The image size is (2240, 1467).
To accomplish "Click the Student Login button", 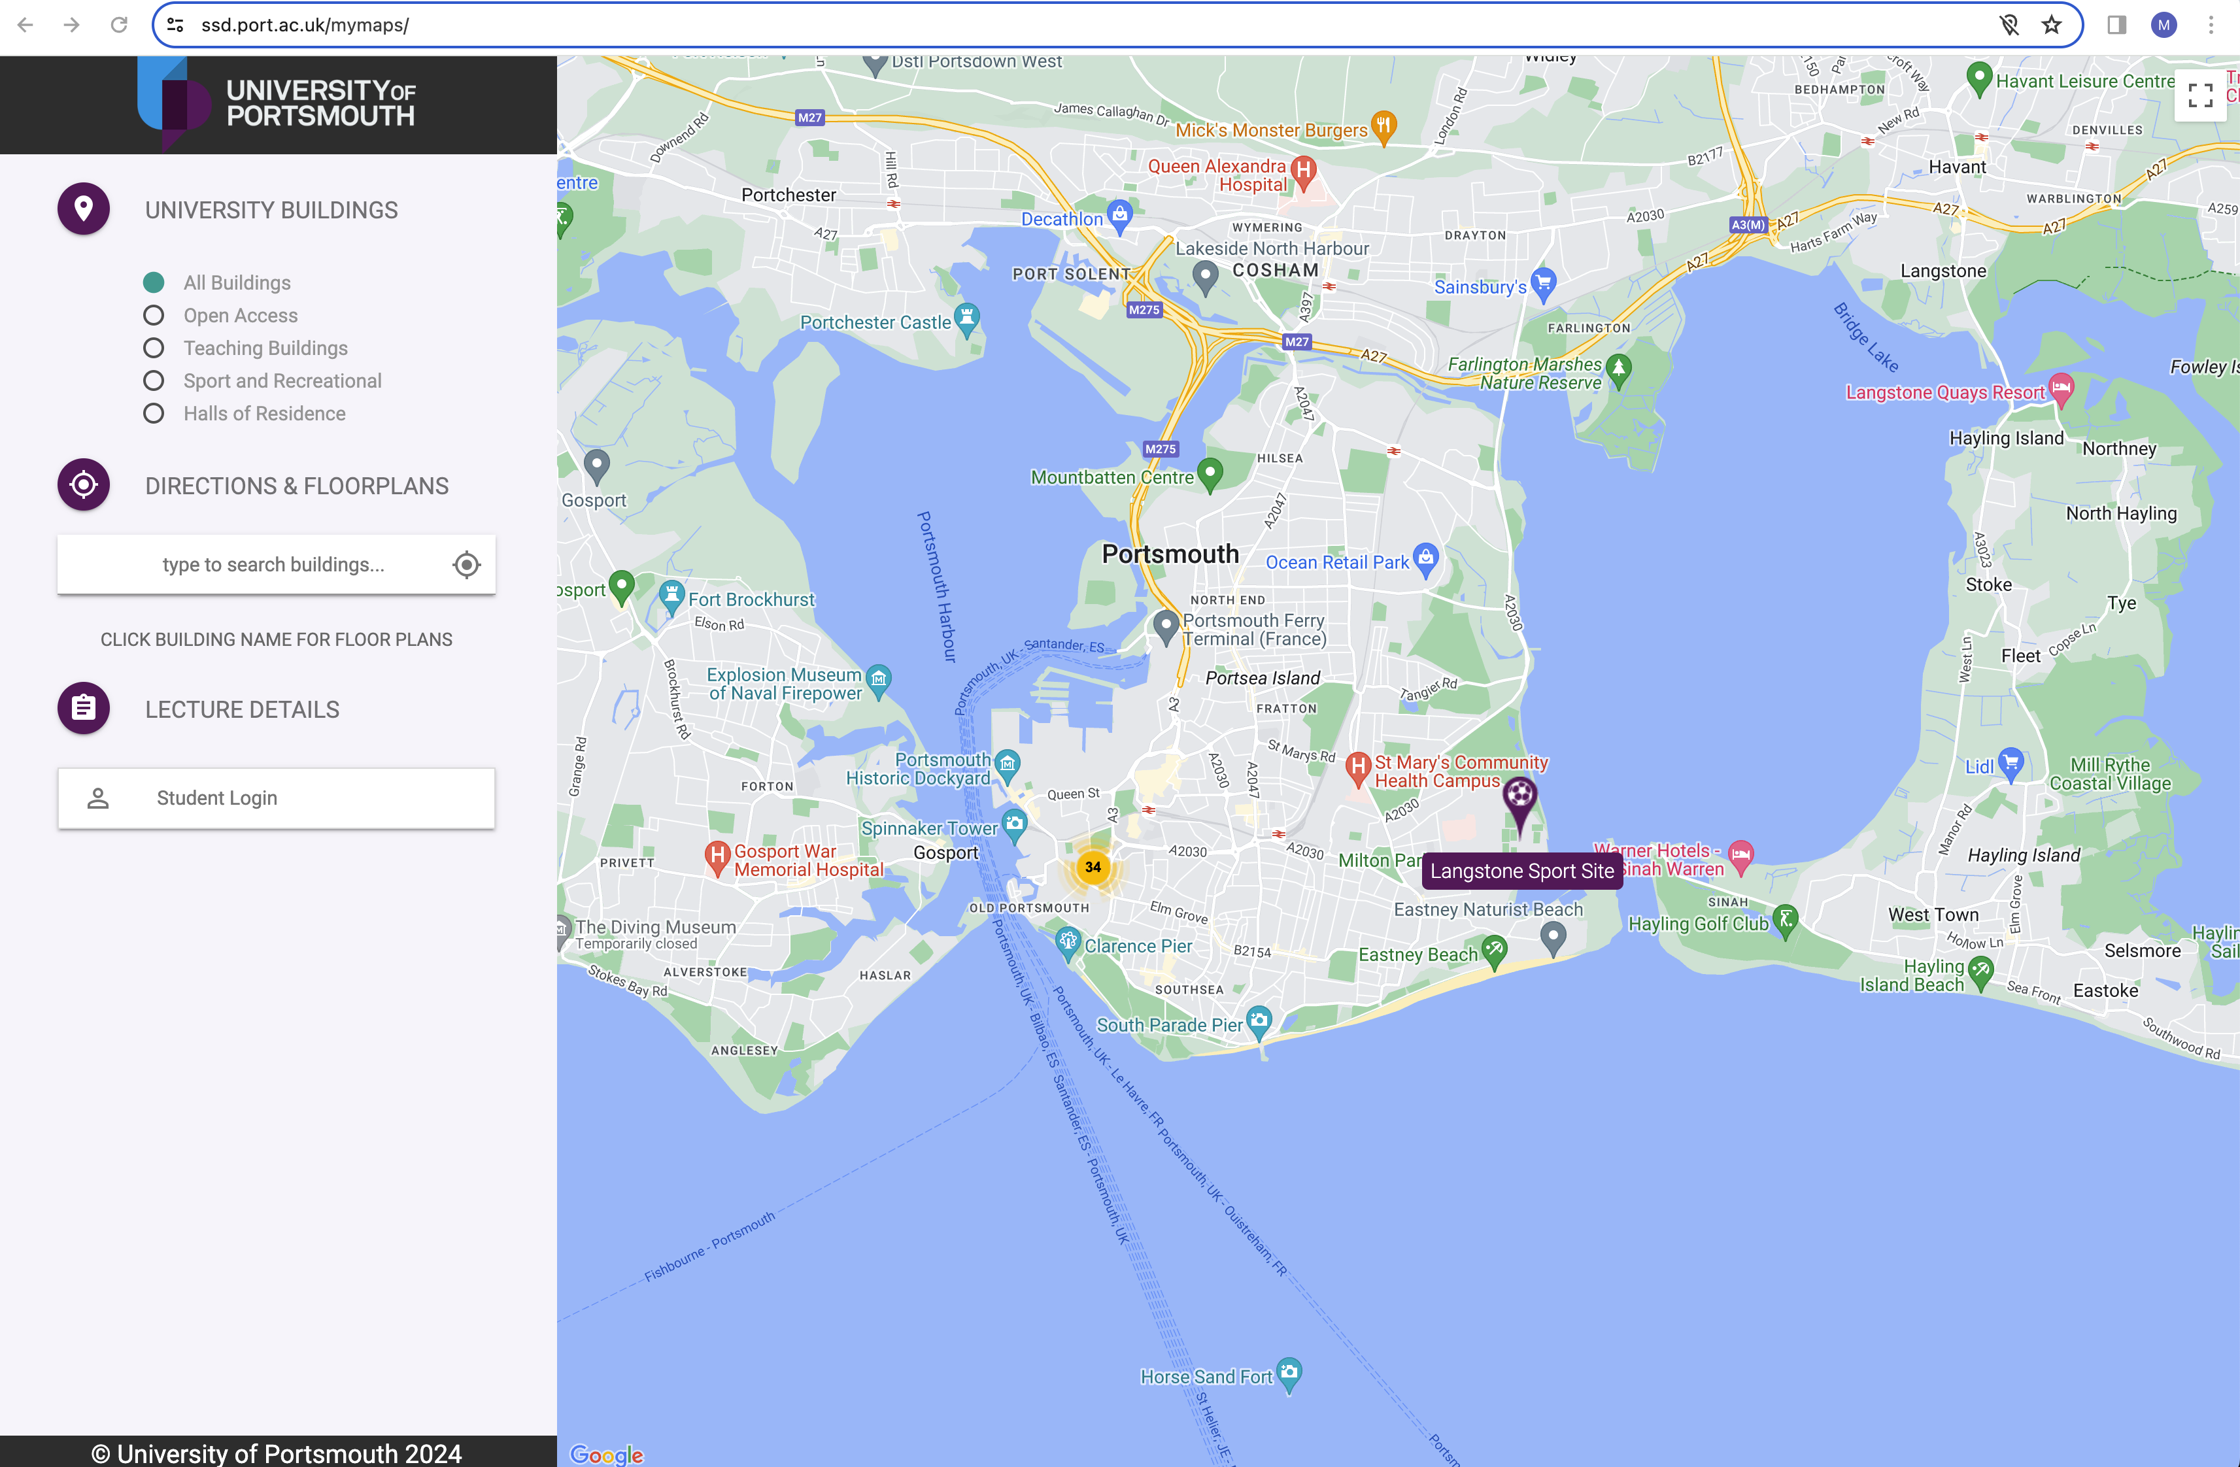I will point(276,798).
